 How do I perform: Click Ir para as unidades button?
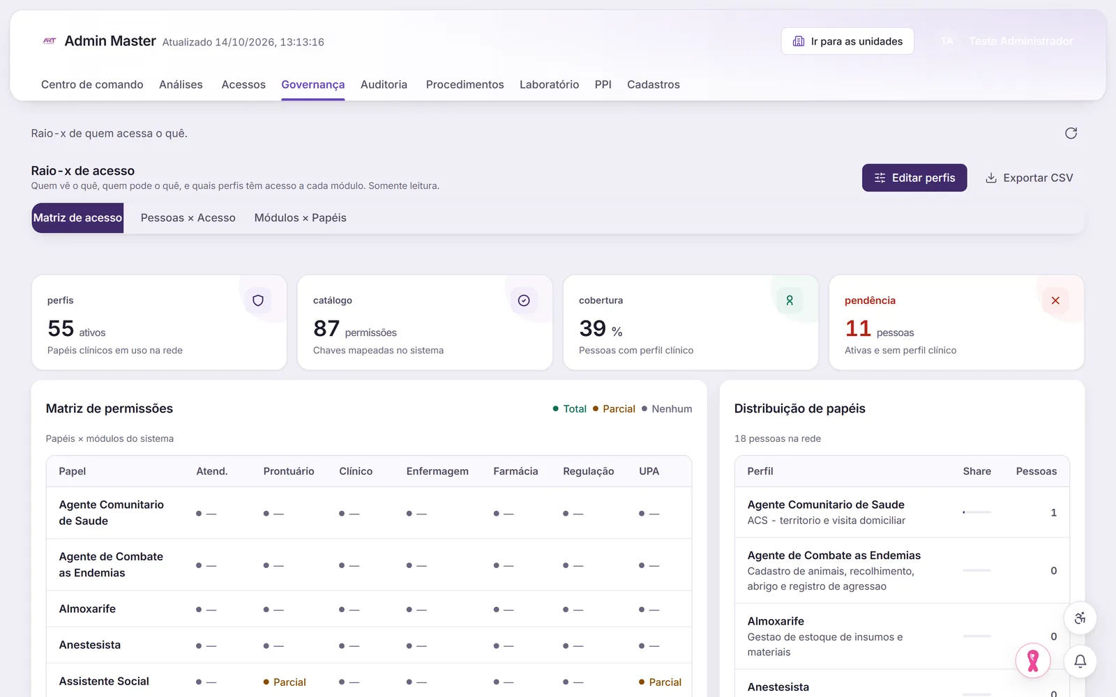click(847, 41)
